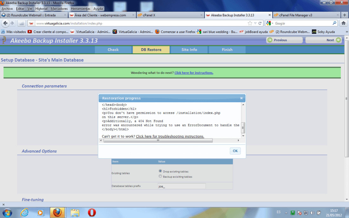Click Next installer button
349x218 pixels.
[324, 40]
